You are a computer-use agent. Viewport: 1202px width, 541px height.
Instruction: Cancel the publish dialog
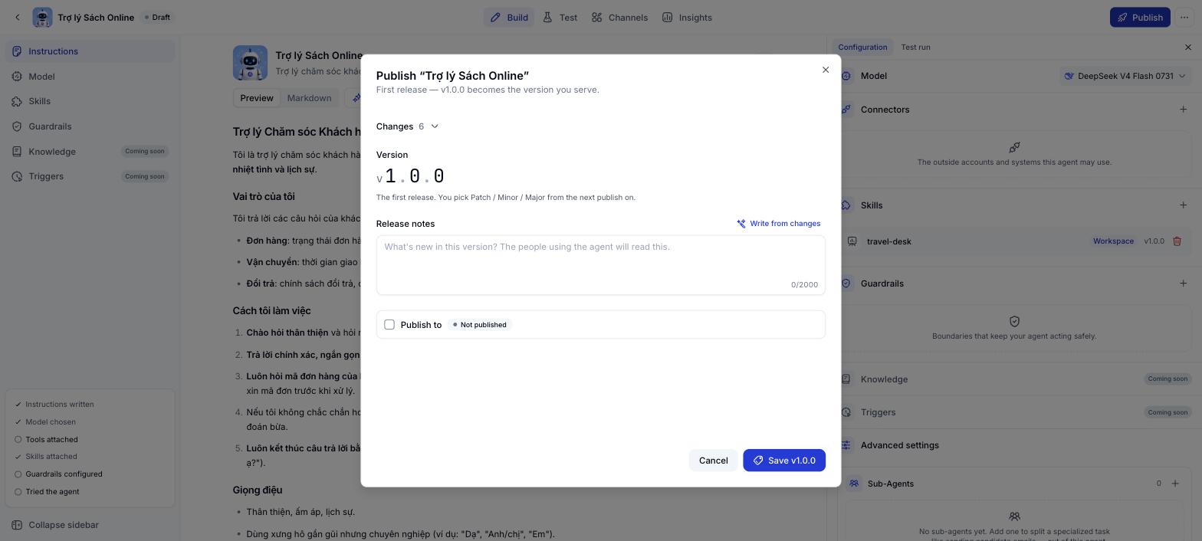[x=713, y=461]
